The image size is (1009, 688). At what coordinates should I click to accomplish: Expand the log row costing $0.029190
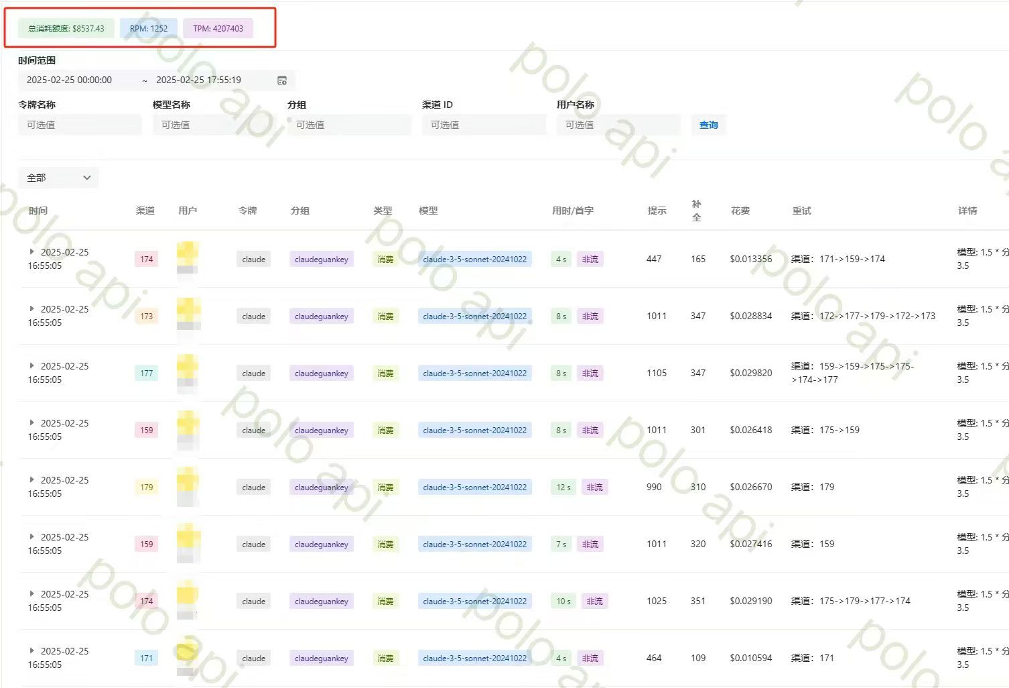(31, 594)
